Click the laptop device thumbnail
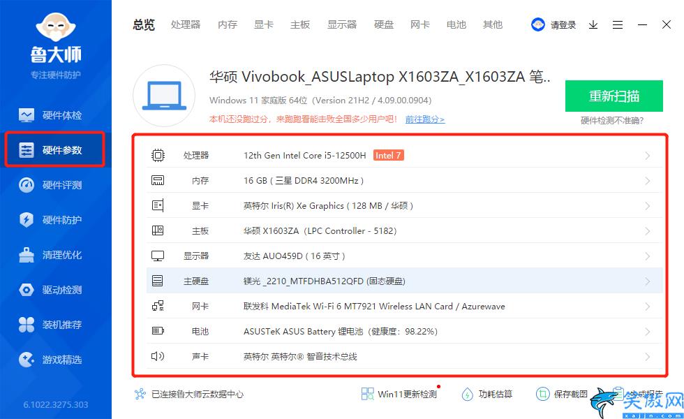 click(x=164, y=96)
